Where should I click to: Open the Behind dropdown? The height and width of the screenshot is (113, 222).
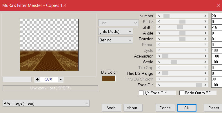pyautogui.click(x=116, y=40)
